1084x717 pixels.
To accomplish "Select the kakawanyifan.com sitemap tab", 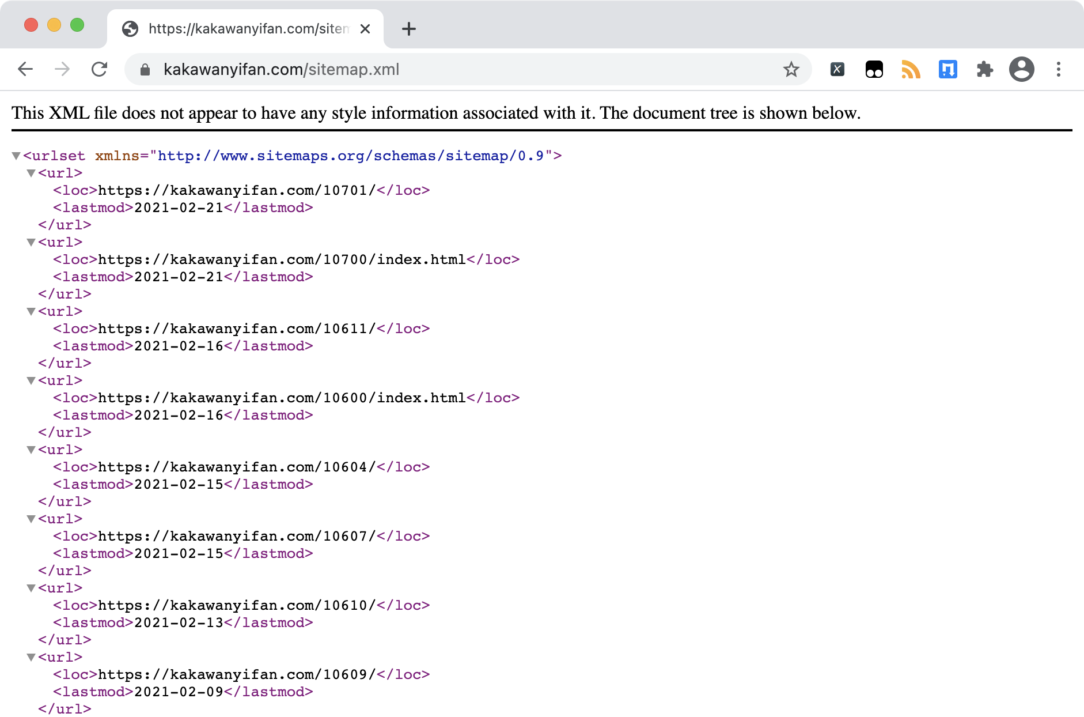I will click(x=242, y=29).
